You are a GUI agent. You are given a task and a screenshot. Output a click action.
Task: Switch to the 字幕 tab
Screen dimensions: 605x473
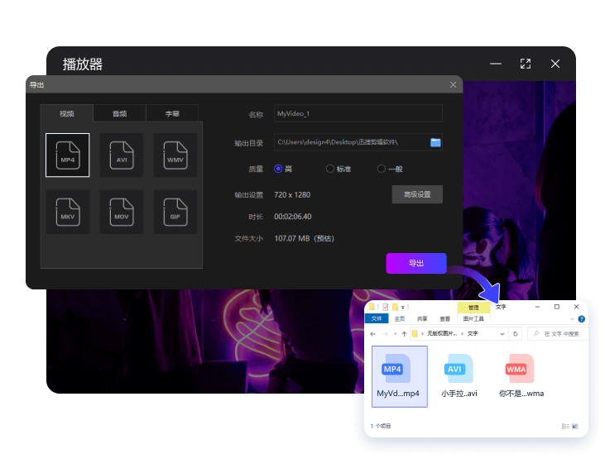pyautogui.click(x=172, y=113)
